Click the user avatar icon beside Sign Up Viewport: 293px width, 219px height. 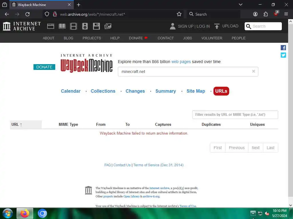click(x=173, y=26)
